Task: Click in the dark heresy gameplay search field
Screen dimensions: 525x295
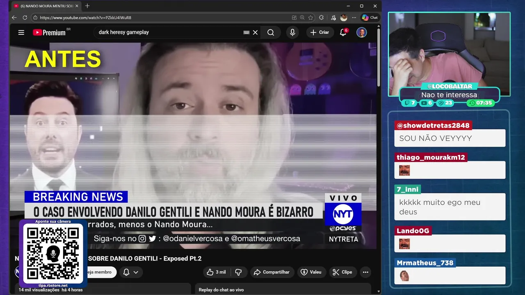Action: [x=168, y=32]
